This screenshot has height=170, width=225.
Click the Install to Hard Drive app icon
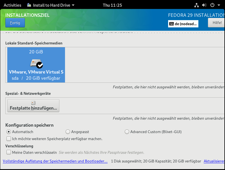29,5
